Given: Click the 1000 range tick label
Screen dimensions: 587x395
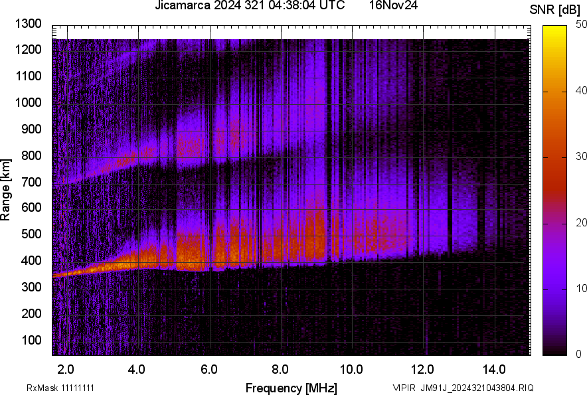Looking at the screenshot, I should [x=28, y=102].
